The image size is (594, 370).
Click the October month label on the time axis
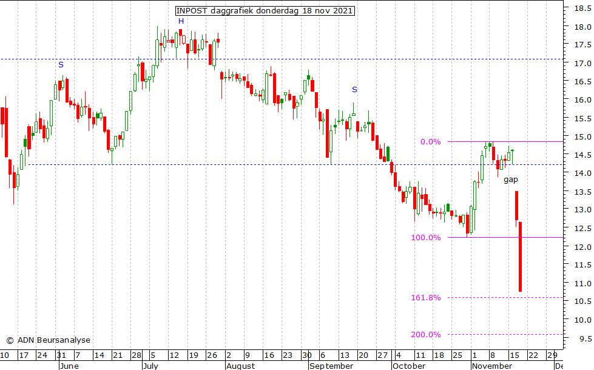pyautogui.click(x=409, y=366)
